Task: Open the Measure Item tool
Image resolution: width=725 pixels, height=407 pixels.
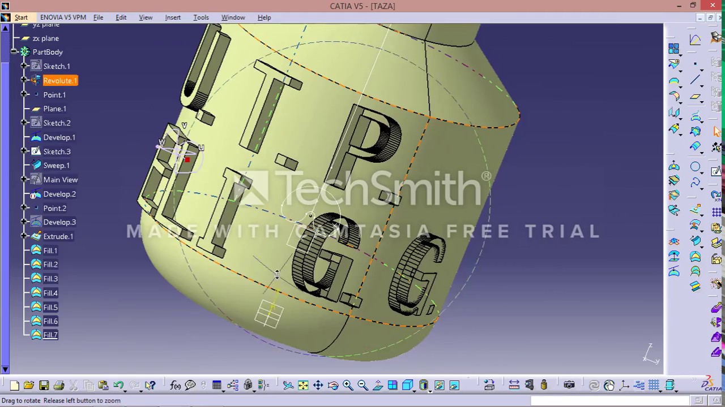Action: (529, 386)
